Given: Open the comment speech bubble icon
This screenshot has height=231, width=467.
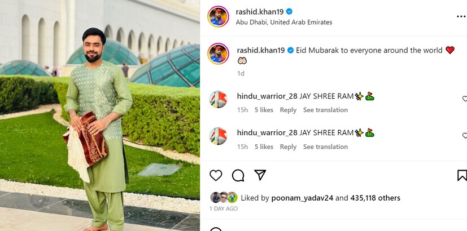Looking at the screenshot, I should pyautogui.click(x=238, y=175).
